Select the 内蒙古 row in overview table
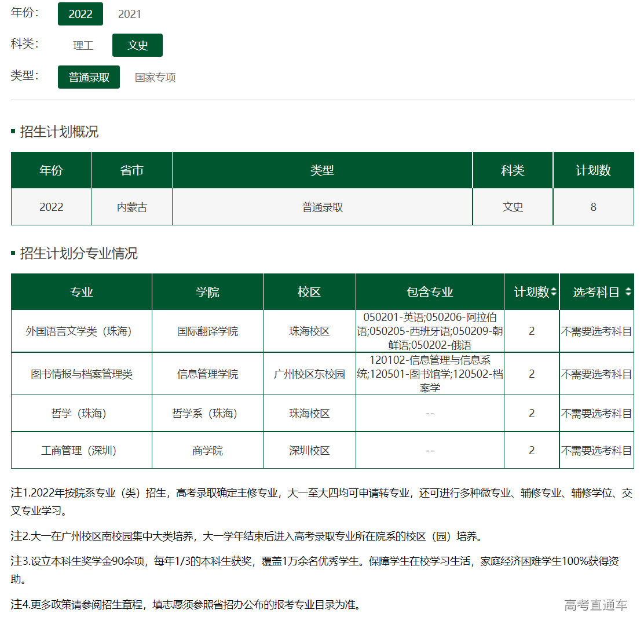 (131, 207)
